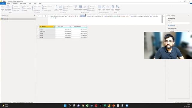The image size is (192, 108).
Task: Select the Asia Pacific cell
Action: [x=47, y=31]
